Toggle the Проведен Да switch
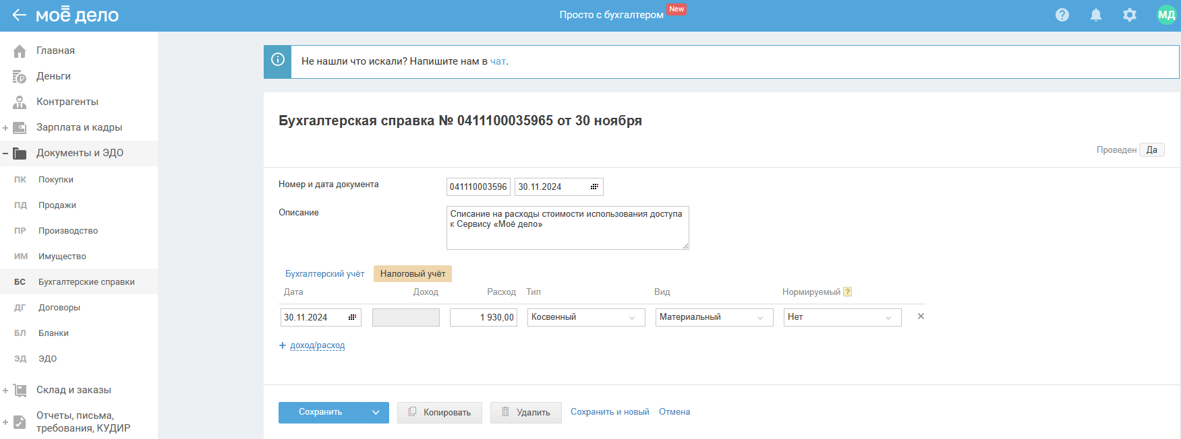The image size is (1181, 439). [1151, 149]
